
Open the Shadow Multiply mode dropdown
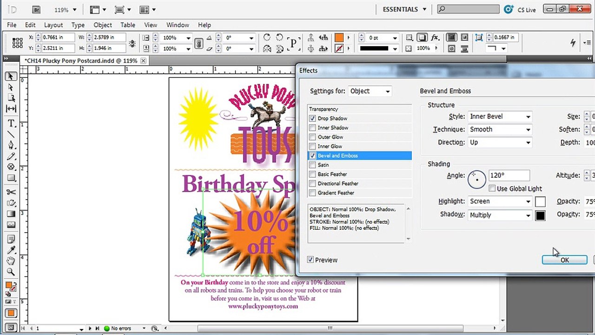point(500,215)
